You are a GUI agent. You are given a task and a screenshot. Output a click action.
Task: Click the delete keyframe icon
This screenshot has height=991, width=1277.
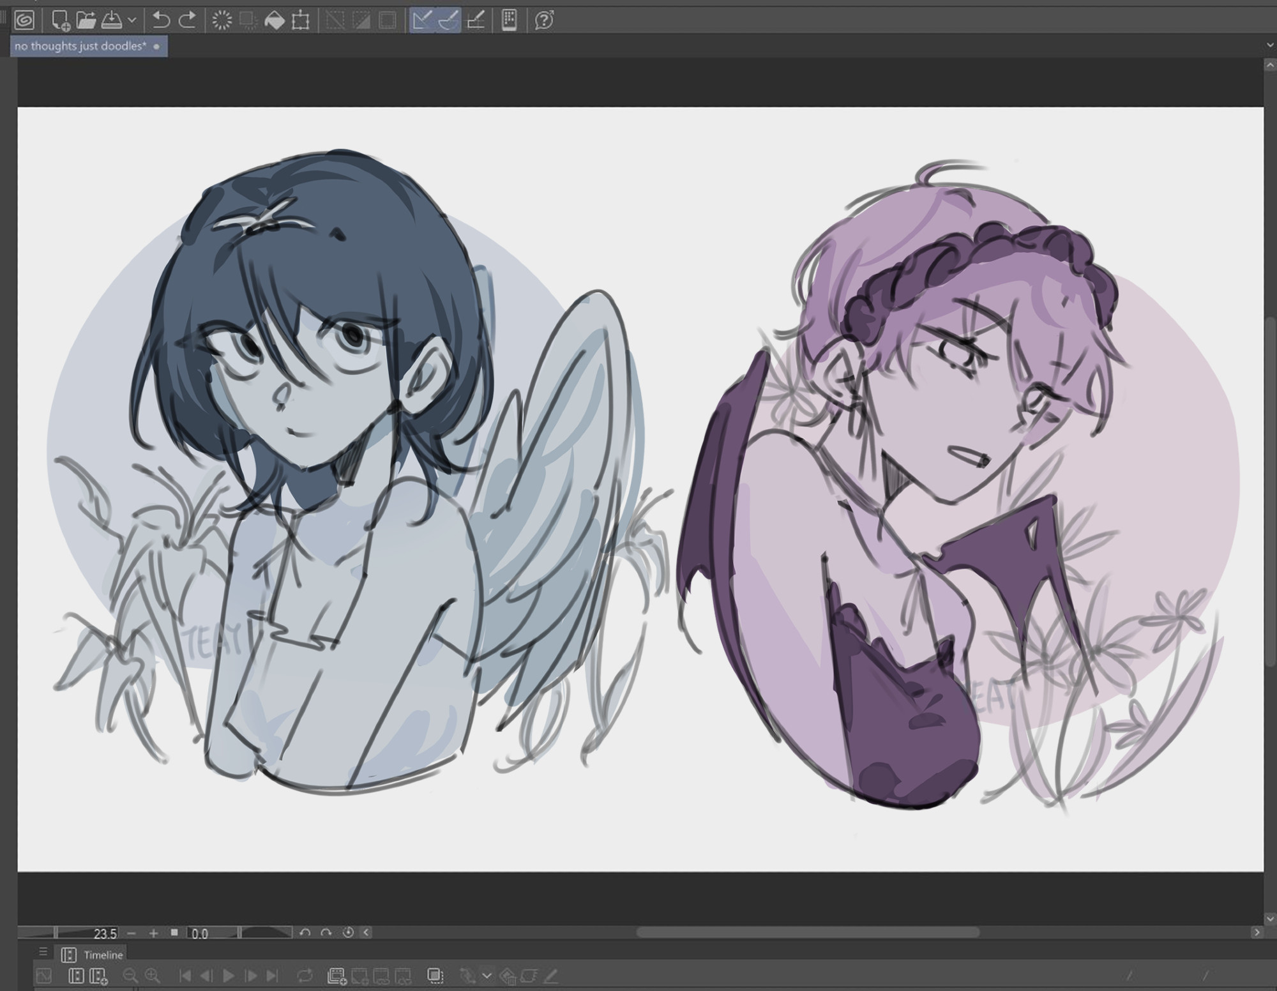(x=508, y=976)
